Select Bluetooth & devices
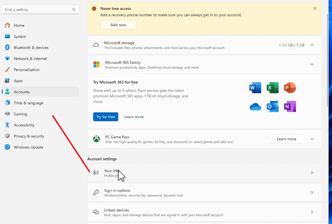 tap(40, 47)
